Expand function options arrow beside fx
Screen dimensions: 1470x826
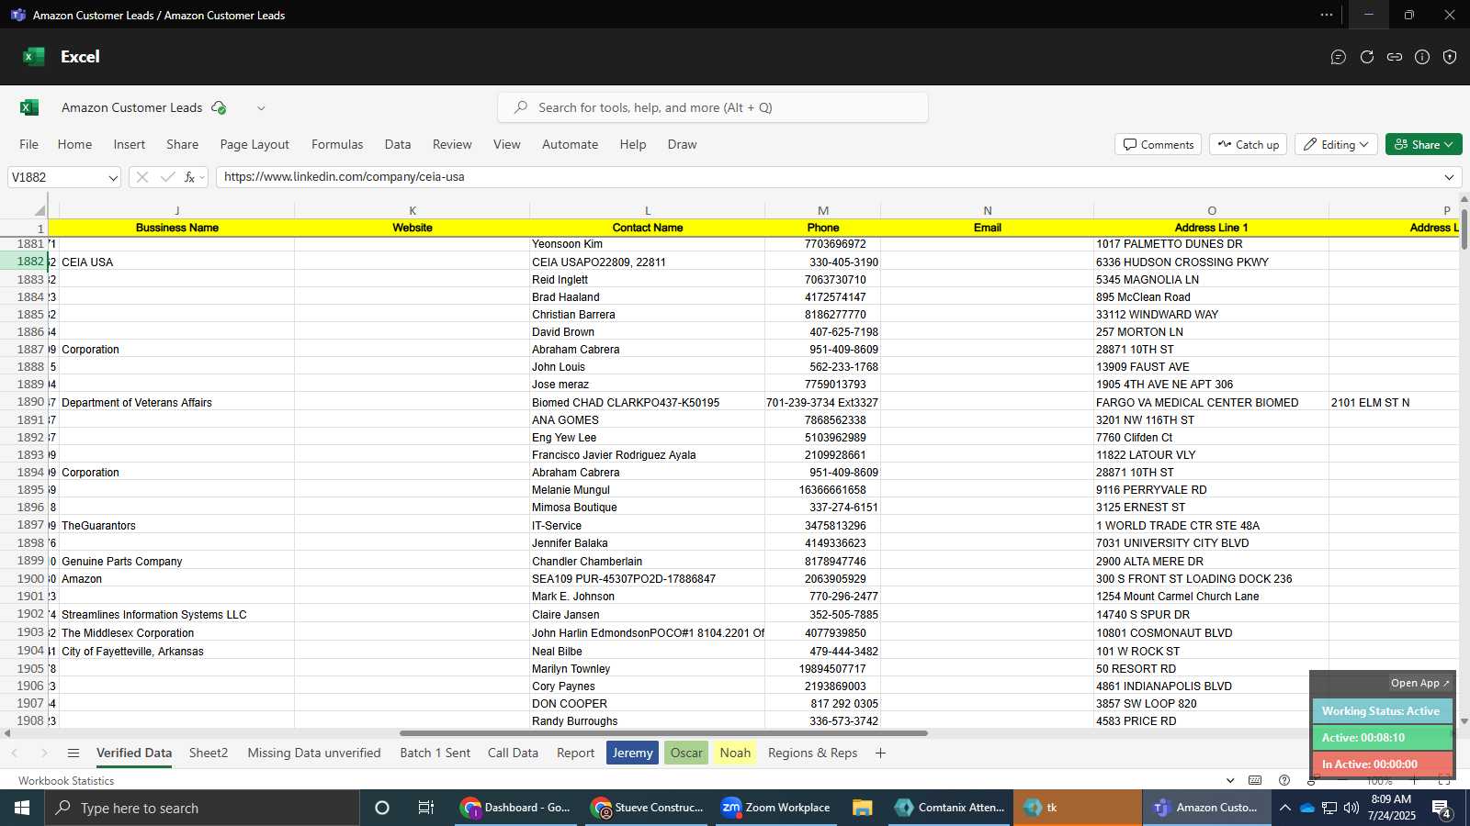click(x=202, y=177)
